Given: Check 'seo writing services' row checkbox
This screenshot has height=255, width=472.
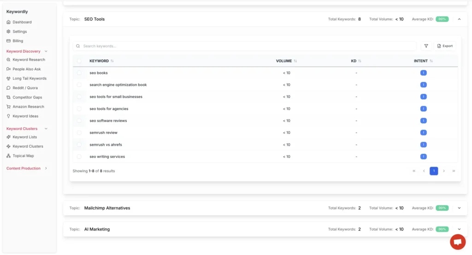Looking at the screenshot, I should click(79, 157).
